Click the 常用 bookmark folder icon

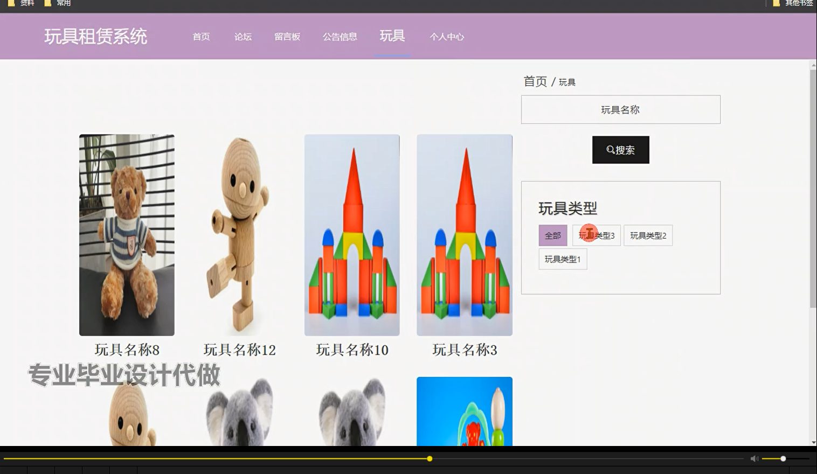point(49,3)
